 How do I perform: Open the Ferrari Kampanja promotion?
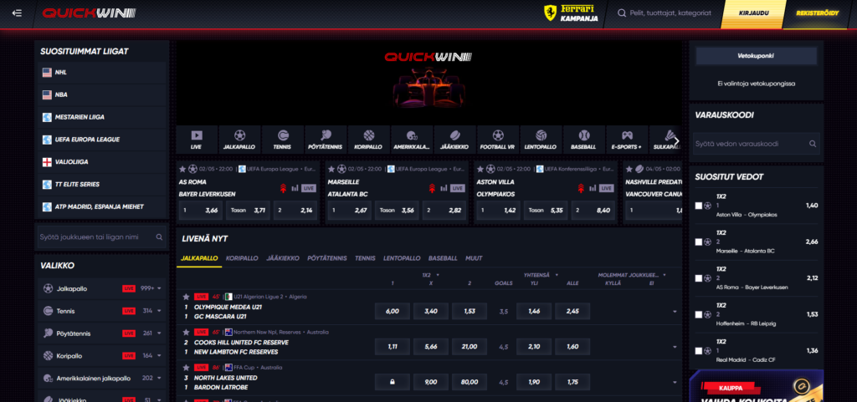[572, 13]
